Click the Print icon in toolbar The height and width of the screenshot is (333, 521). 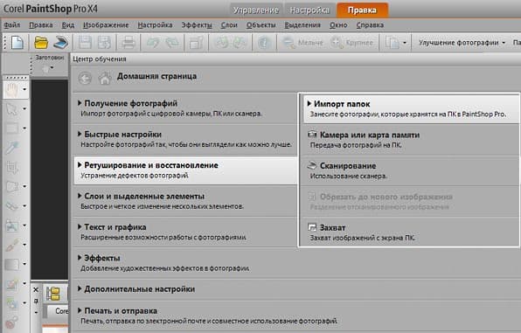click(x=128, y=43)
